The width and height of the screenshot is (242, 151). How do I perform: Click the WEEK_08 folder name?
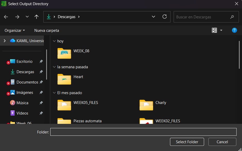tap(81, 51)
